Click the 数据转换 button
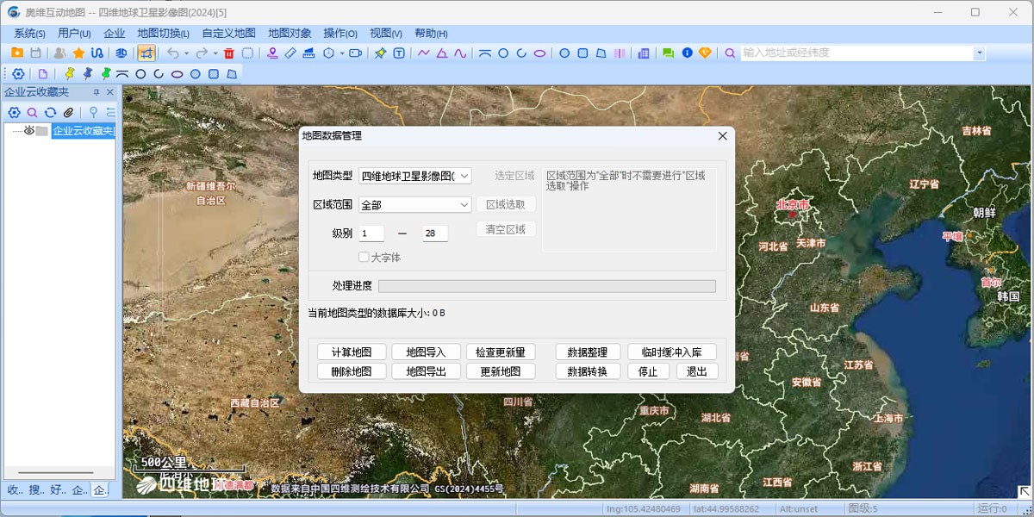 point(588,371)
